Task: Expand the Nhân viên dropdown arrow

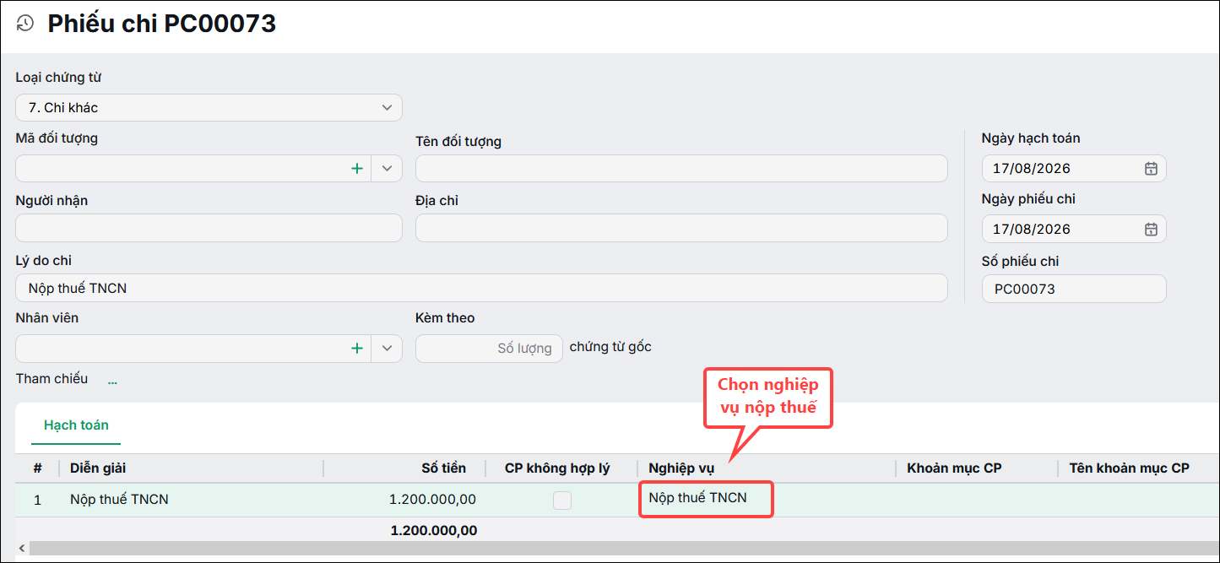Action: (x=387, y=348)
